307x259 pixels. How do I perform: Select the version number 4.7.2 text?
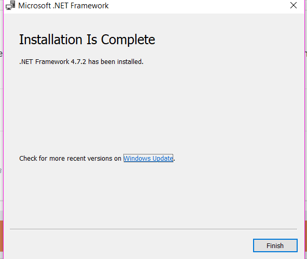(x=78, y=62)
